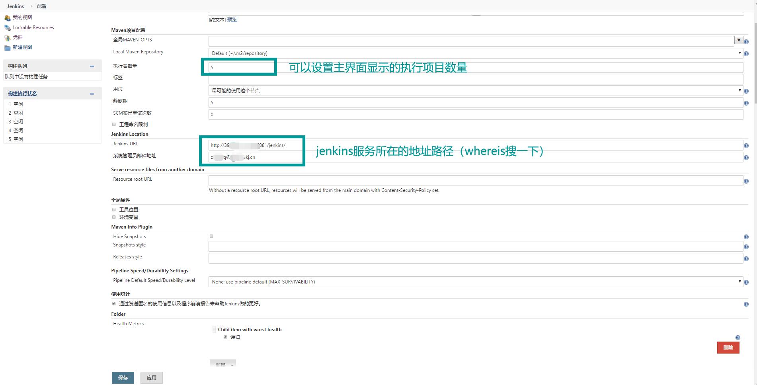The image size is (757, 385).
Task: Open the Credentials (凭据) icon
Action: pos(8,37)
